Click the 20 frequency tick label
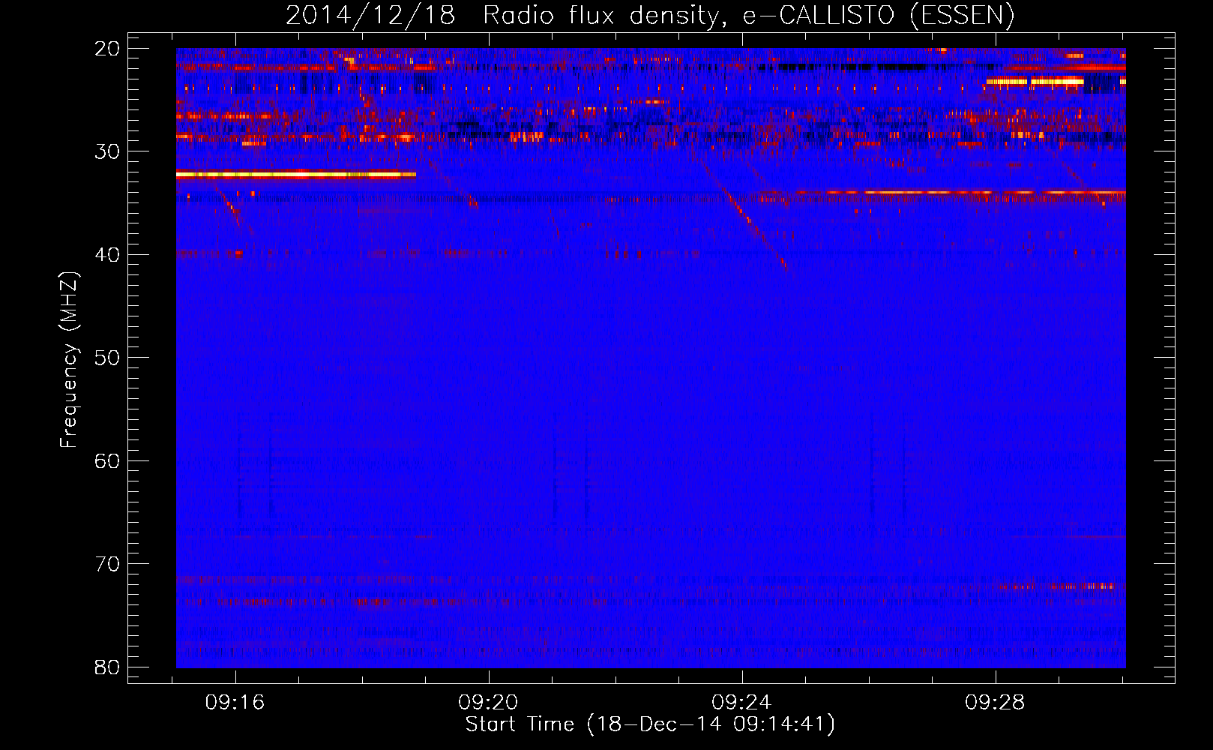1213x750 pixels. (107, 49)
